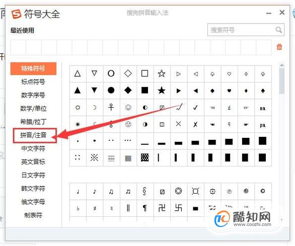Insert the hollow diamond symbol ◇

tap(128, 73)
